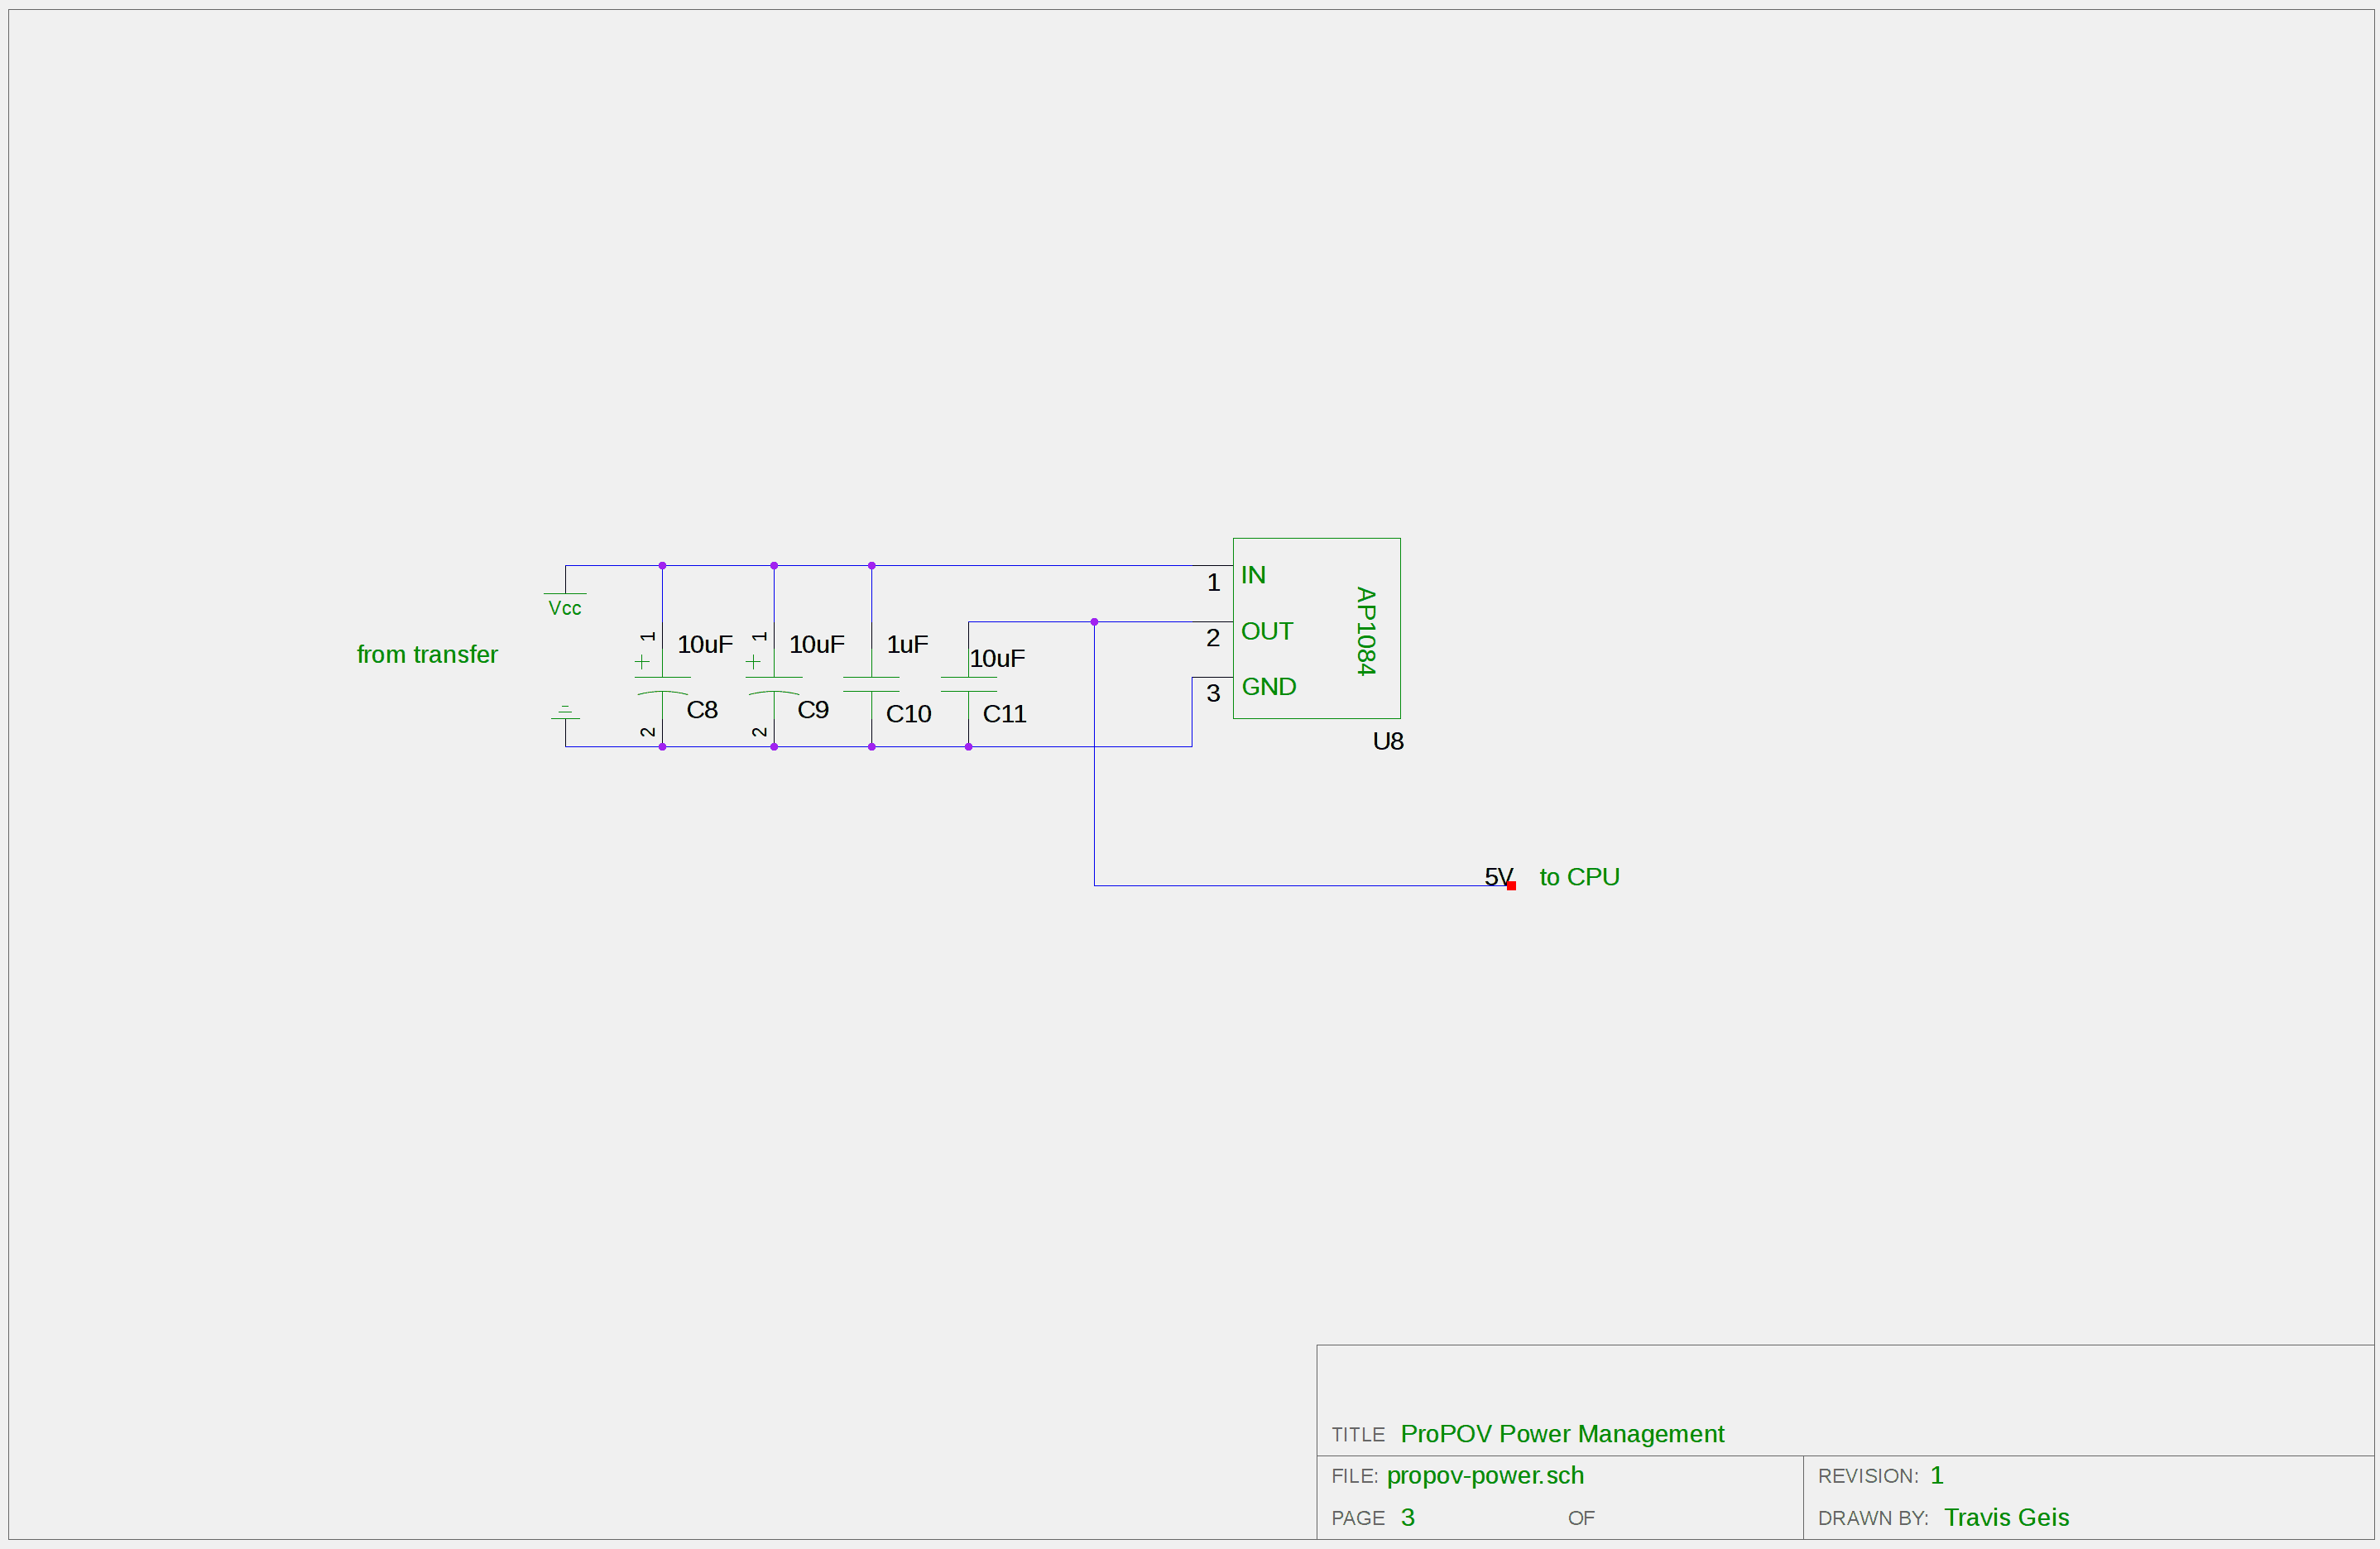Click the OUT pin label on U8
The height and width of the screenshot is (1549, 2380).
[1266, 631]
